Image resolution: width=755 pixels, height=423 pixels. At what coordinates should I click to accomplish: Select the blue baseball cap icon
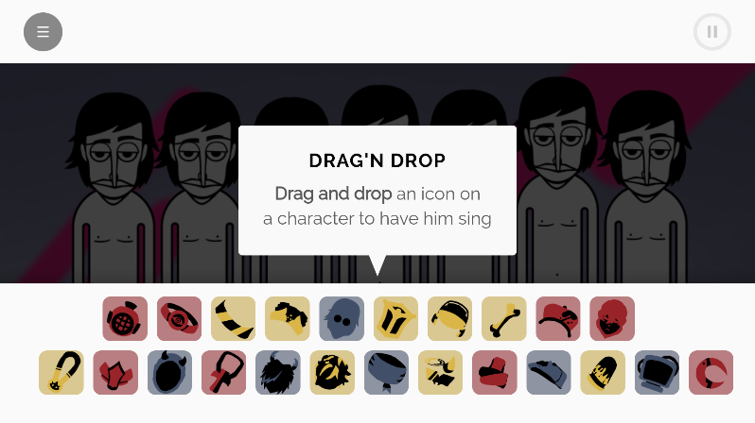(x=549, y=373)
